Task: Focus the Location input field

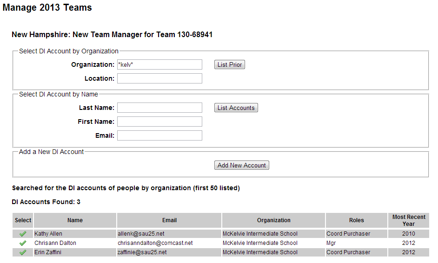Action: [159, 78]
